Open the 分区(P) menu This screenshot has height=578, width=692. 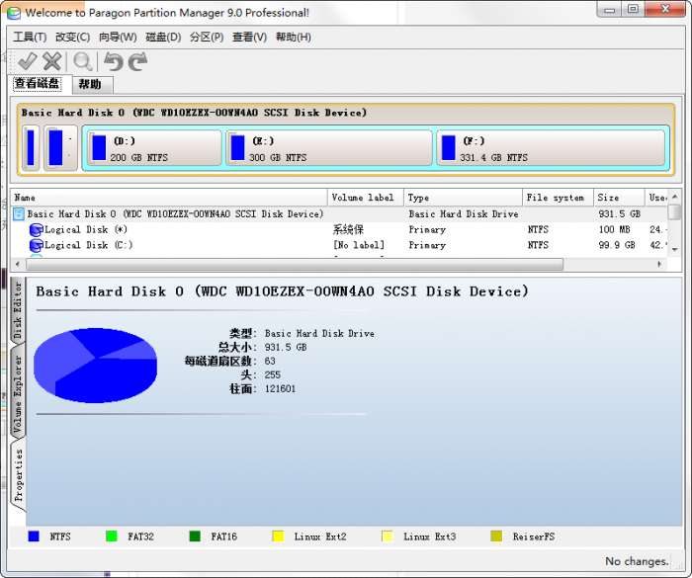tap(207, 38)
